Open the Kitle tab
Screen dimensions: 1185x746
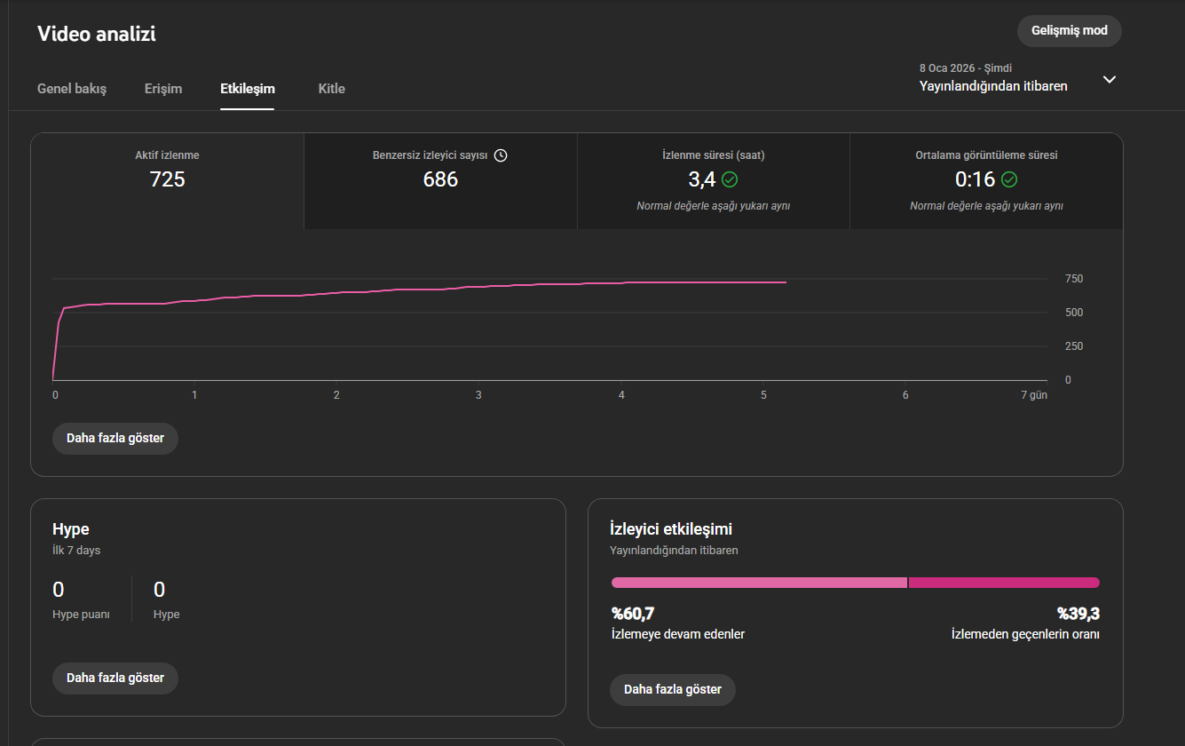pyautogui.click(x=332, y=89)
